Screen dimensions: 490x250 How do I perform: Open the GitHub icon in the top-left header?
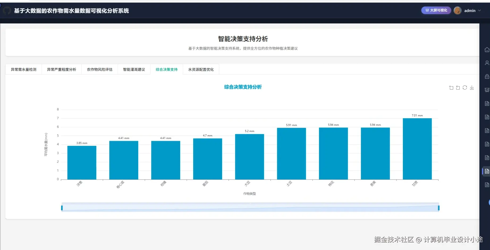[7, 11]
